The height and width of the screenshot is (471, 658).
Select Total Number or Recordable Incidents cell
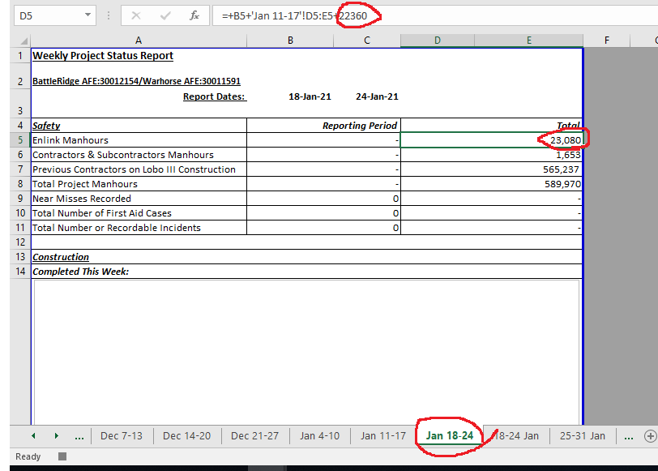pos(139,228)
